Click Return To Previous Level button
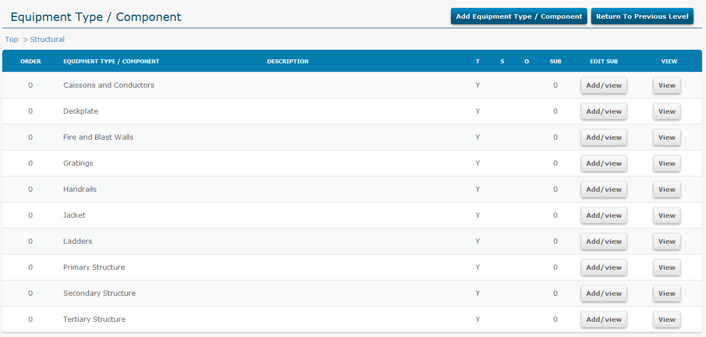Image resolution: width=706 pixels, height=337 pixels. coord(642,16)
